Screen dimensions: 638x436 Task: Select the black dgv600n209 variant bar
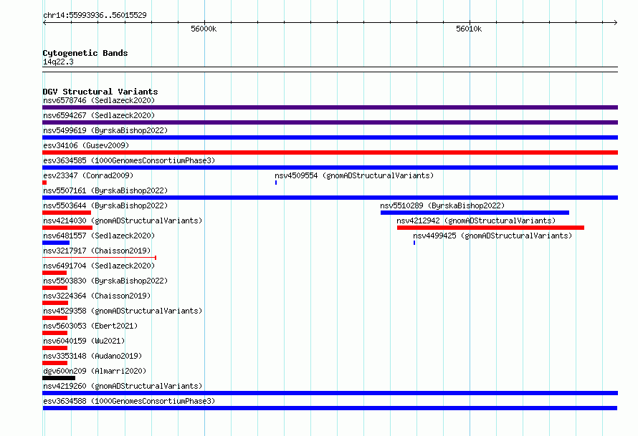tap(59, 378)
